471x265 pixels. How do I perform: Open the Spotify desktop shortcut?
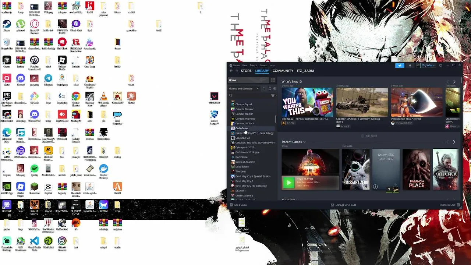click(34, 171)
